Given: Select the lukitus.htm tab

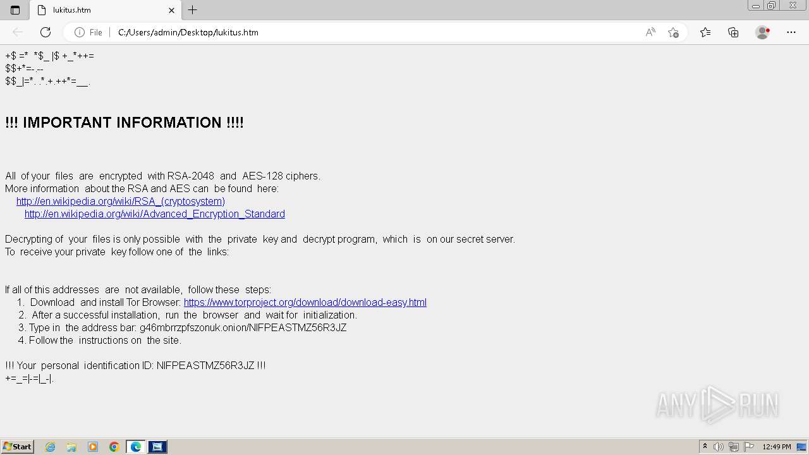Looking at the screenshot, I should [x=106, y=10].
